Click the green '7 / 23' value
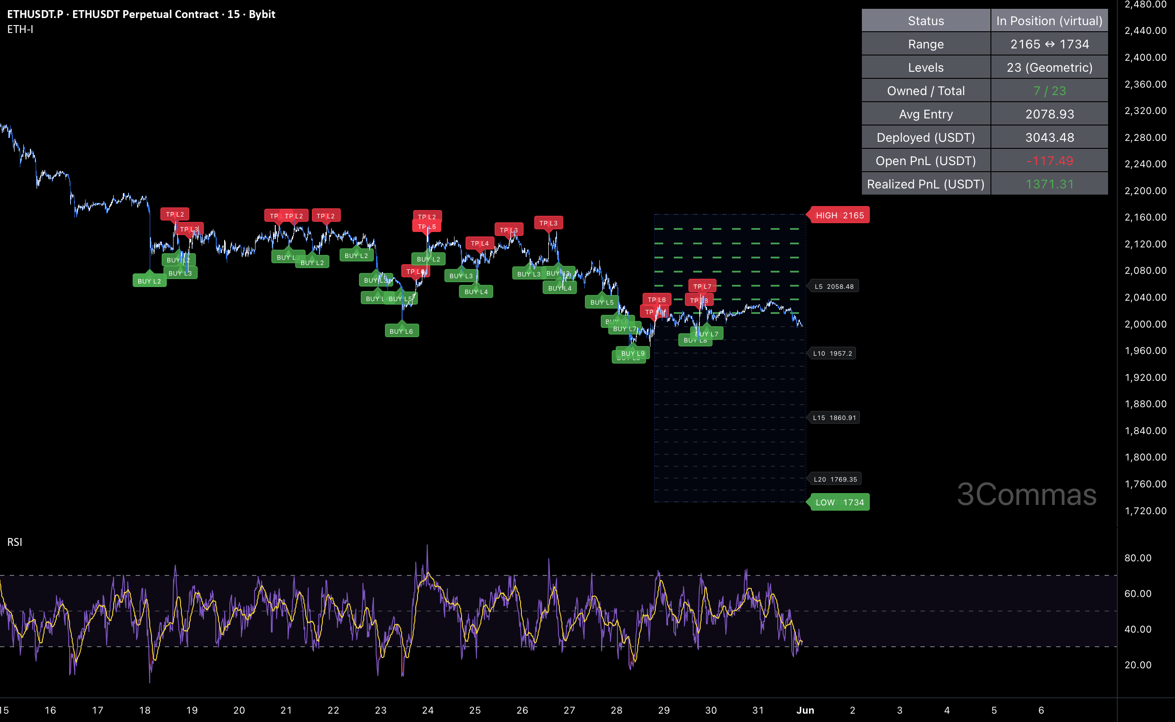This screenshot has width=1175, height=722. [1049, 91]
